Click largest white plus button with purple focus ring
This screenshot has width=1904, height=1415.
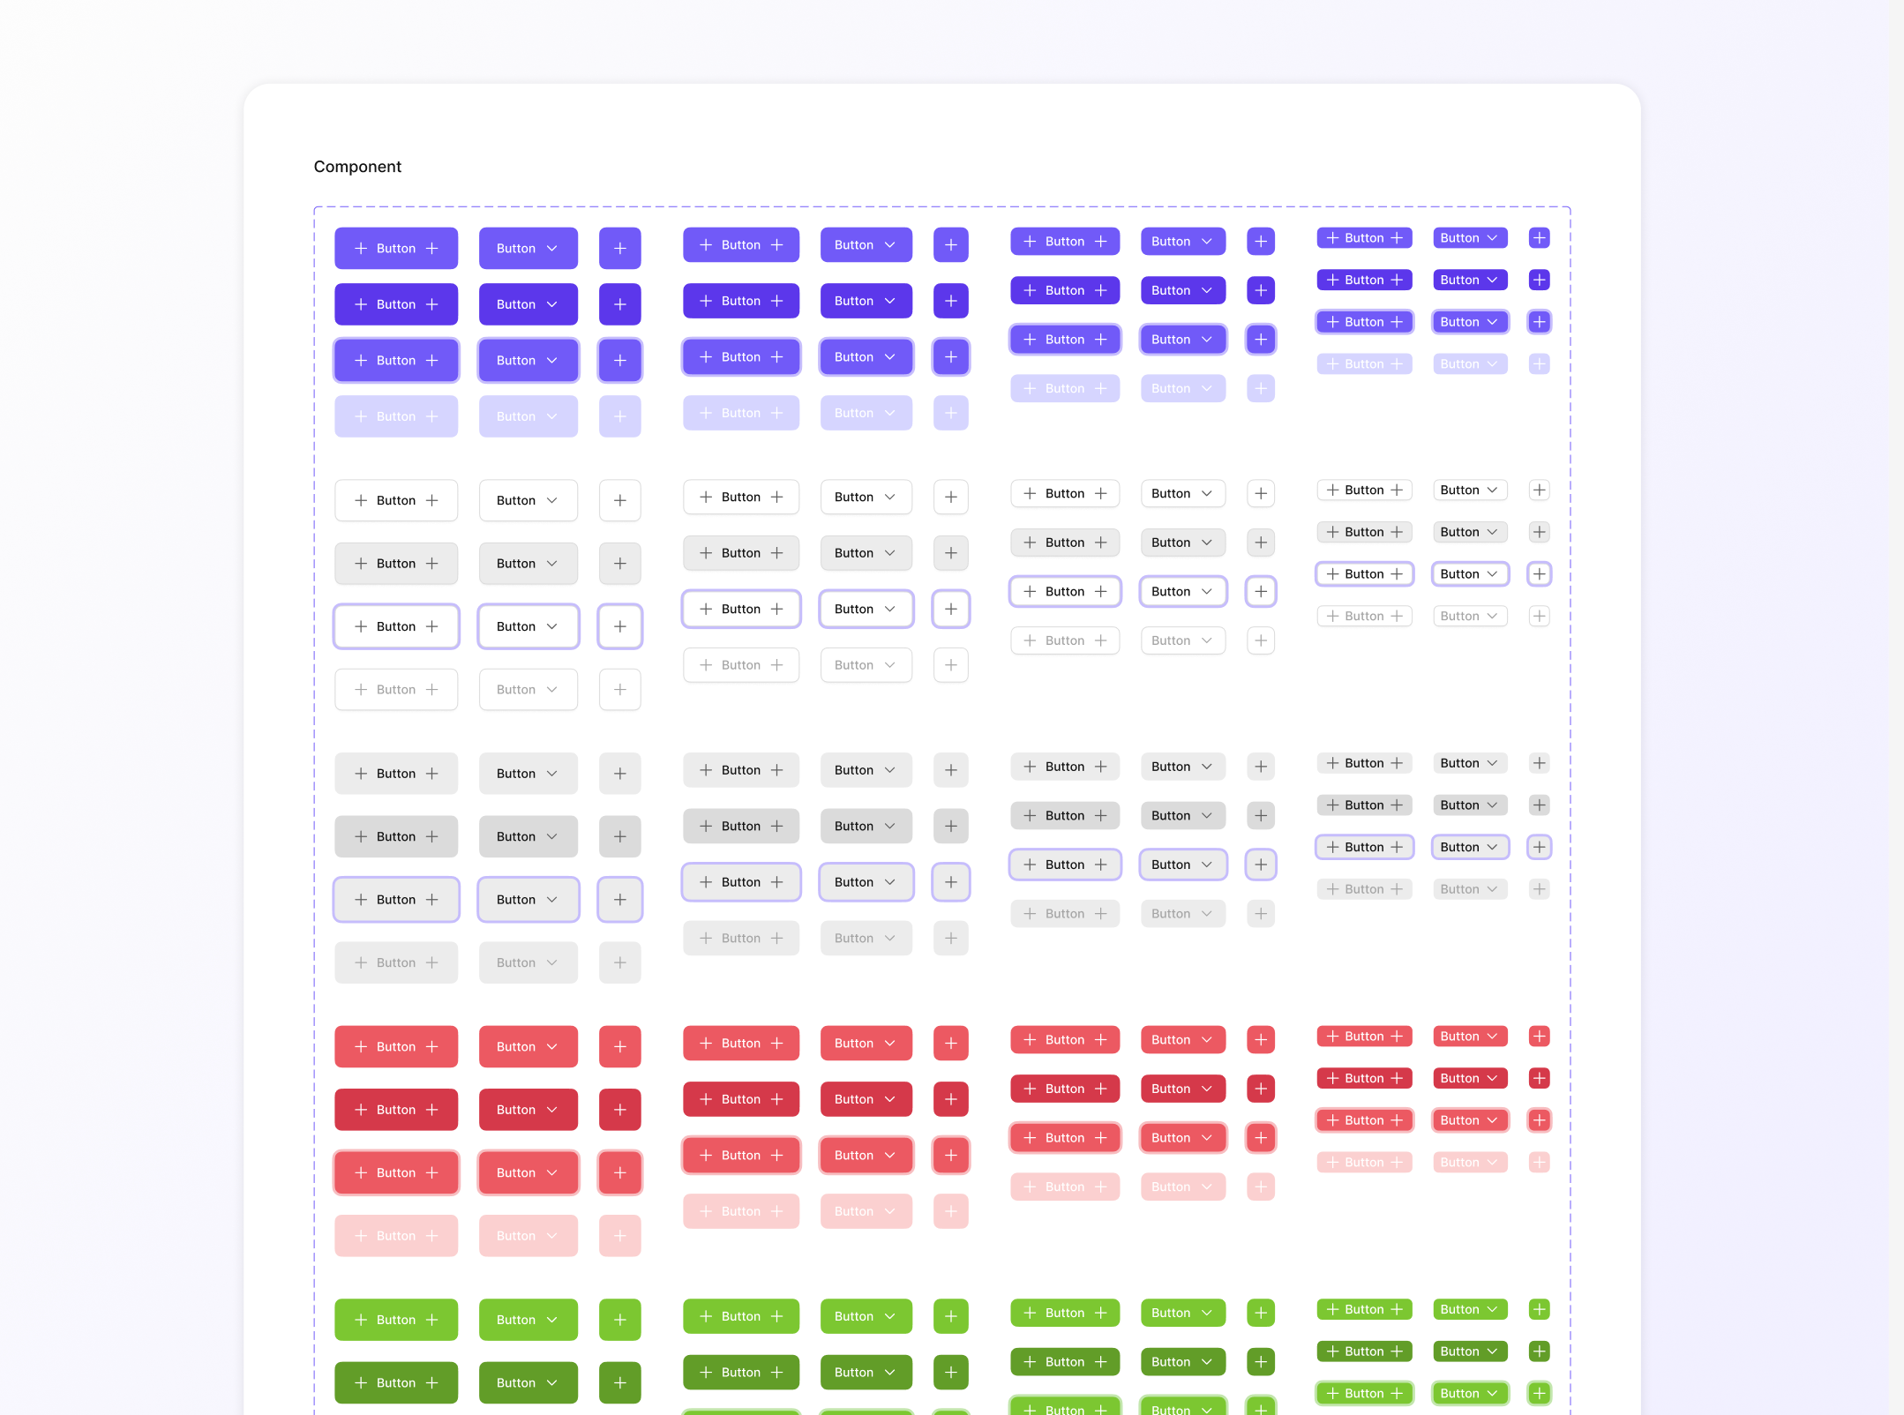(619, 626)
